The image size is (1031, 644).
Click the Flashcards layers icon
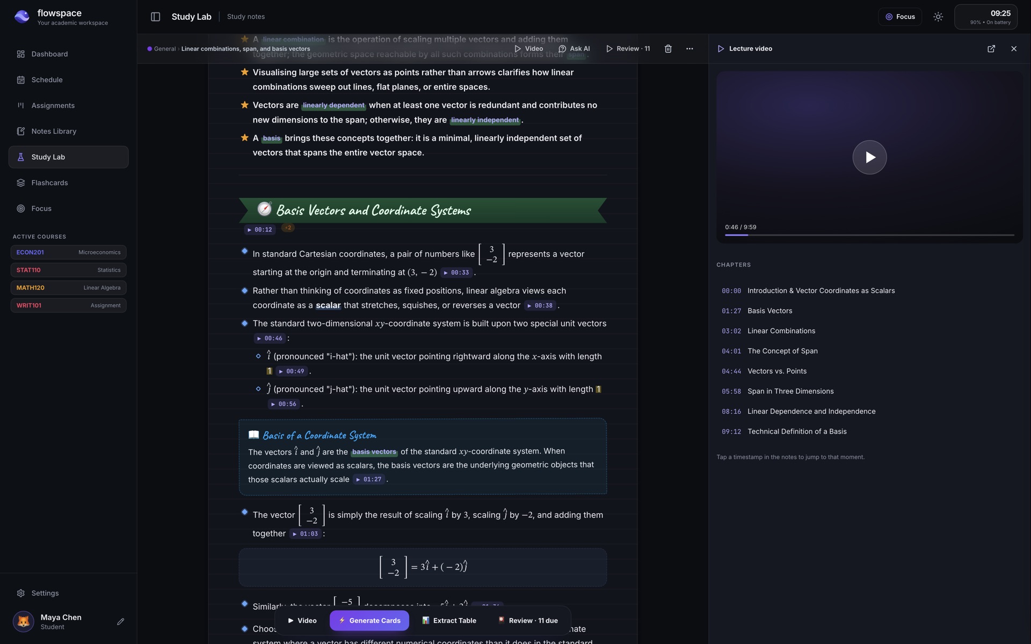tap(21, 183)
